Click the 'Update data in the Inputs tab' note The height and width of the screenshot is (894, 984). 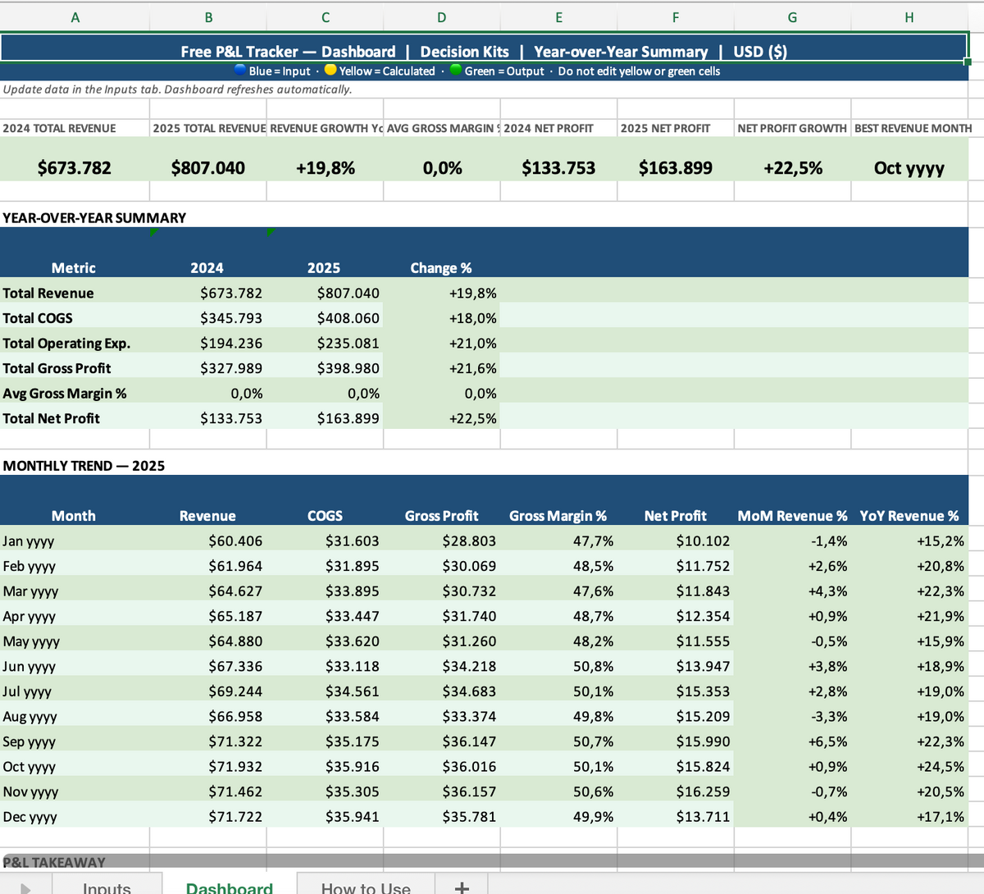[x=178, y=89]
